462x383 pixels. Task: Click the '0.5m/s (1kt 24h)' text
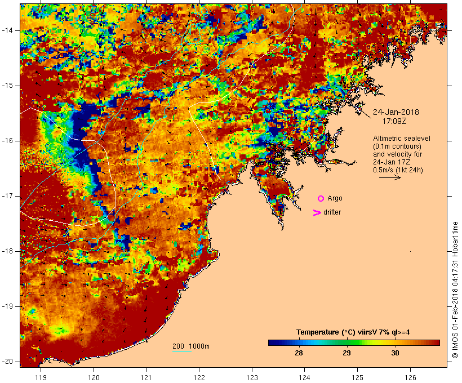coord(398,170)
